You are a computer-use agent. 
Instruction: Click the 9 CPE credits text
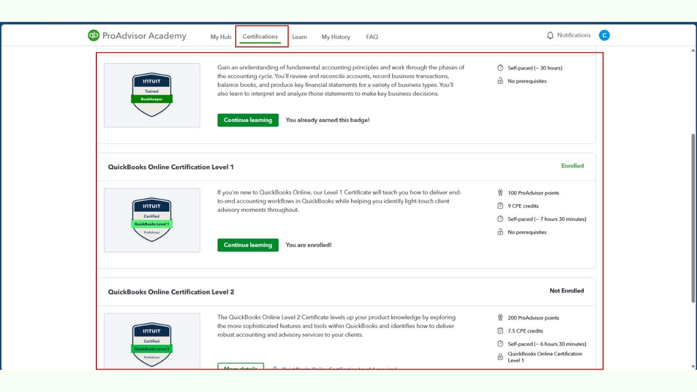tap(523, 206)
